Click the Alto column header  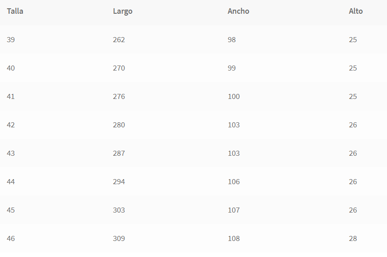[355, 11]
